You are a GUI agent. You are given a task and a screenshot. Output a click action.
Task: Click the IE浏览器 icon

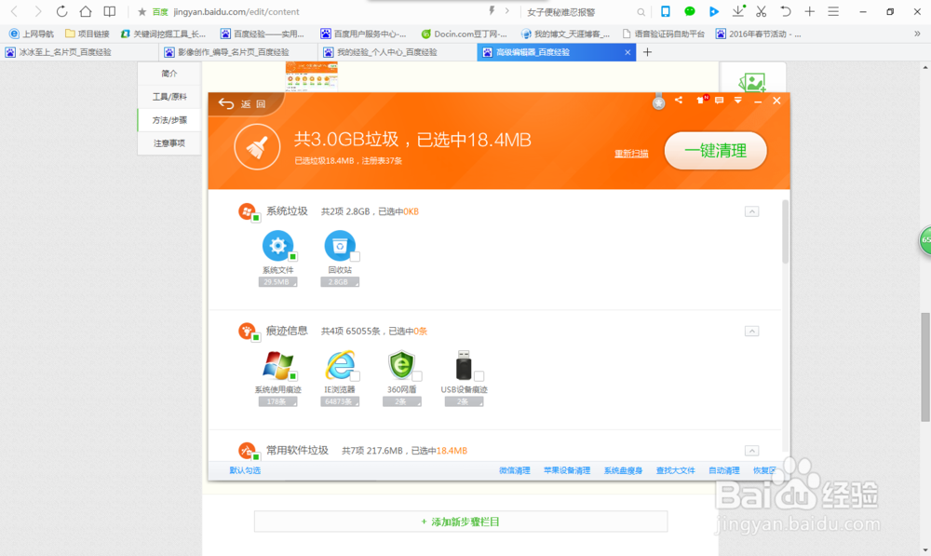pos(340,365)
